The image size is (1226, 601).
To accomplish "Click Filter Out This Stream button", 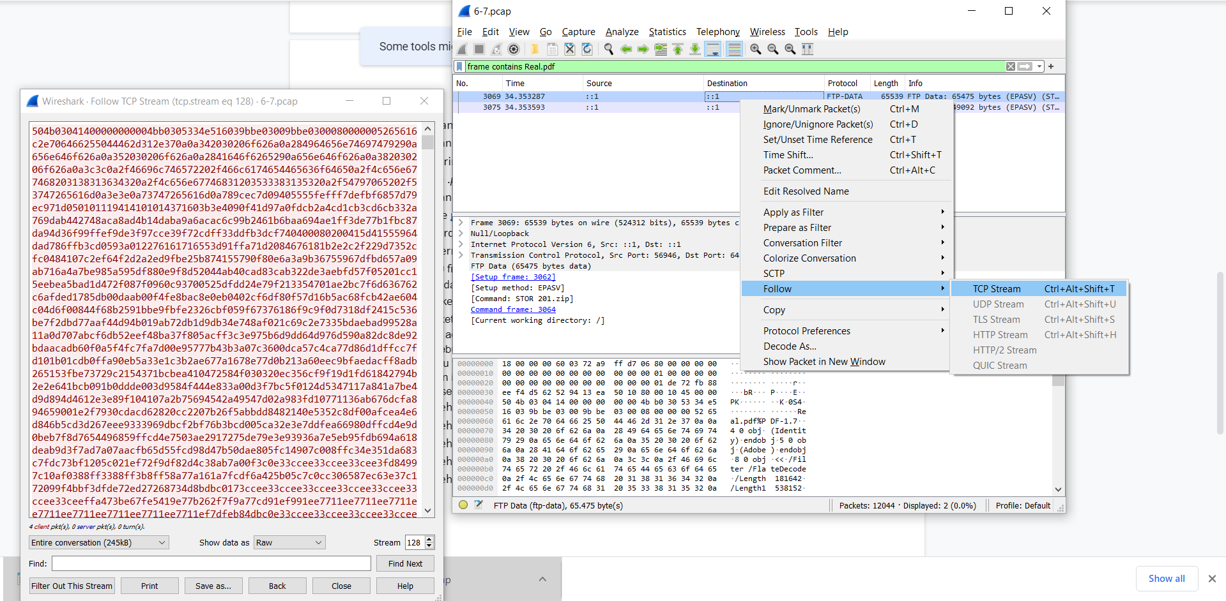I will (x=72, y=586).
